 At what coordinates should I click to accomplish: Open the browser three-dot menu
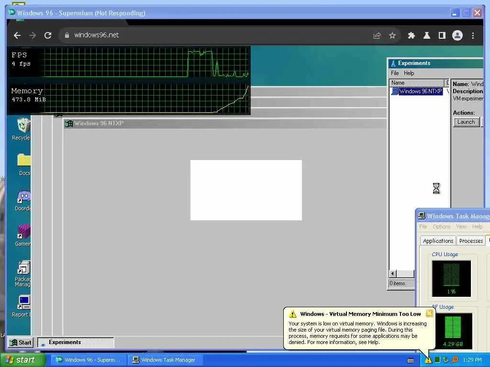(x=473, y=35)
